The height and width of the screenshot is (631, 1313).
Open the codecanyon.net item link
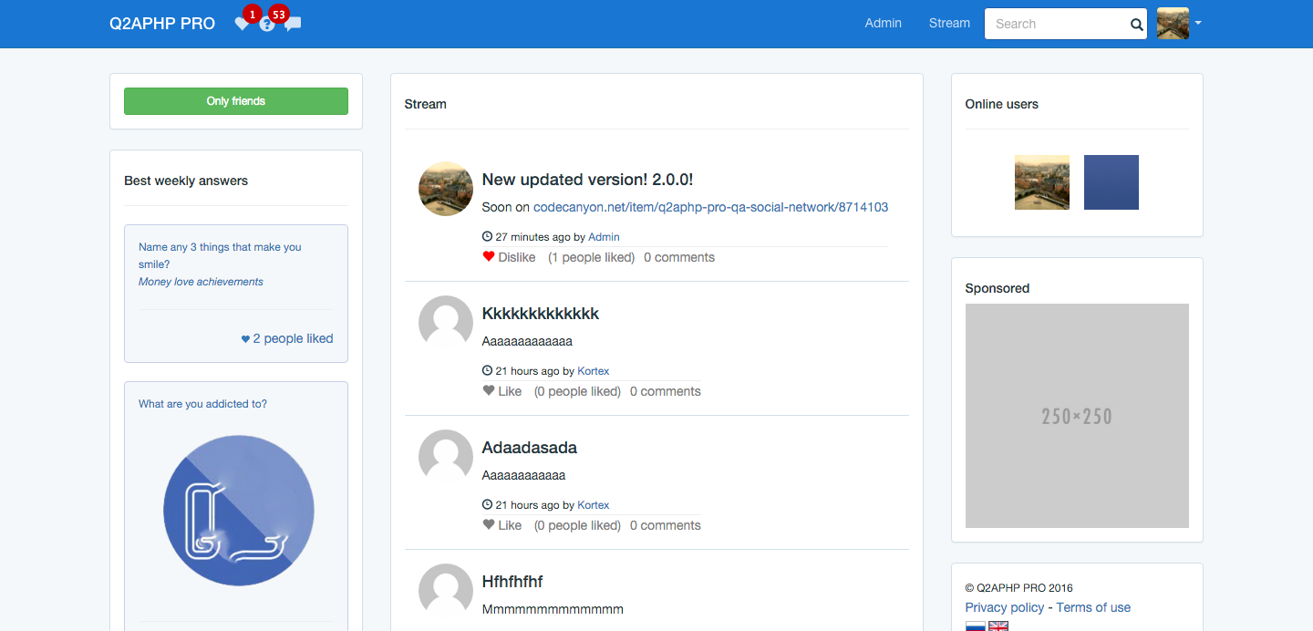710,207
